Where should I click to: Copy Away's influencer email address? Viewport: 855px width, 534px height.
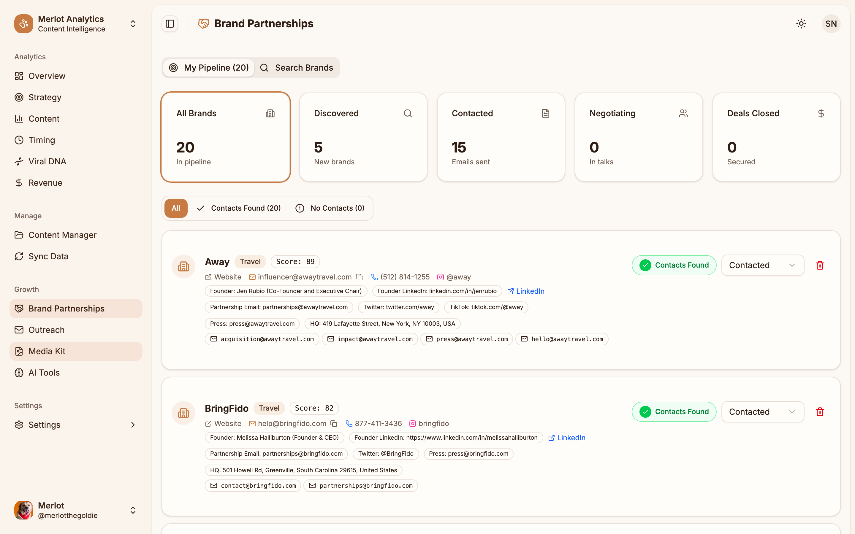point(360,277)
